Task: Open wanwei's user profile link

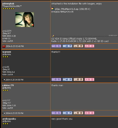Action: (x=7, y=52)
